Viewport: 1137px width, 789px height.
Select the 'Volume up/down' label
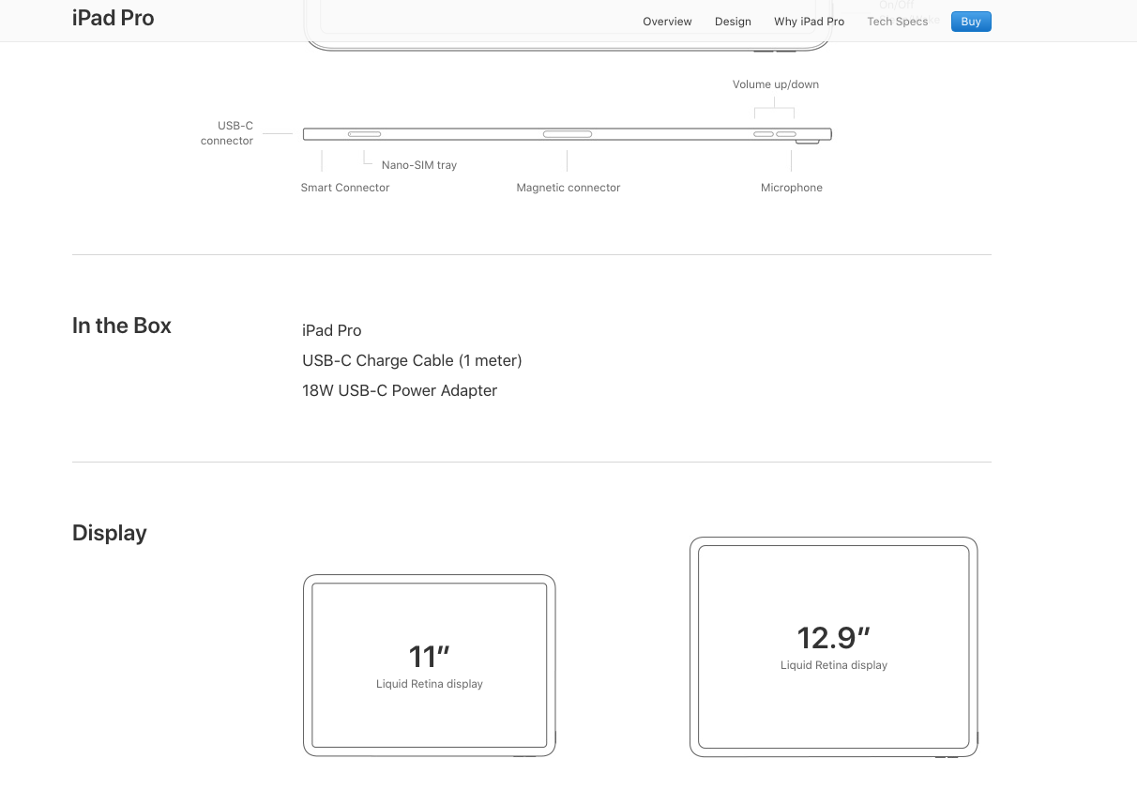click(x=776, y=84)
